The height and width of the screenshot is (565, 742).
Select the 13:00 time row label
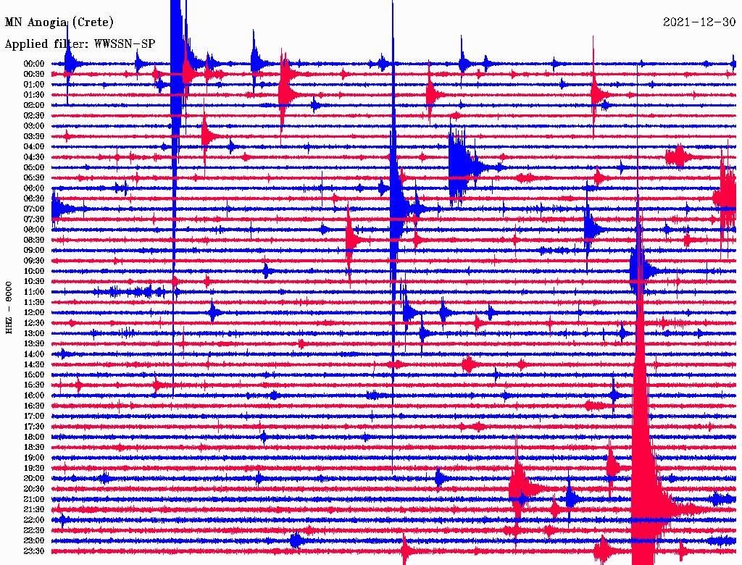click(x=34, y=333)
